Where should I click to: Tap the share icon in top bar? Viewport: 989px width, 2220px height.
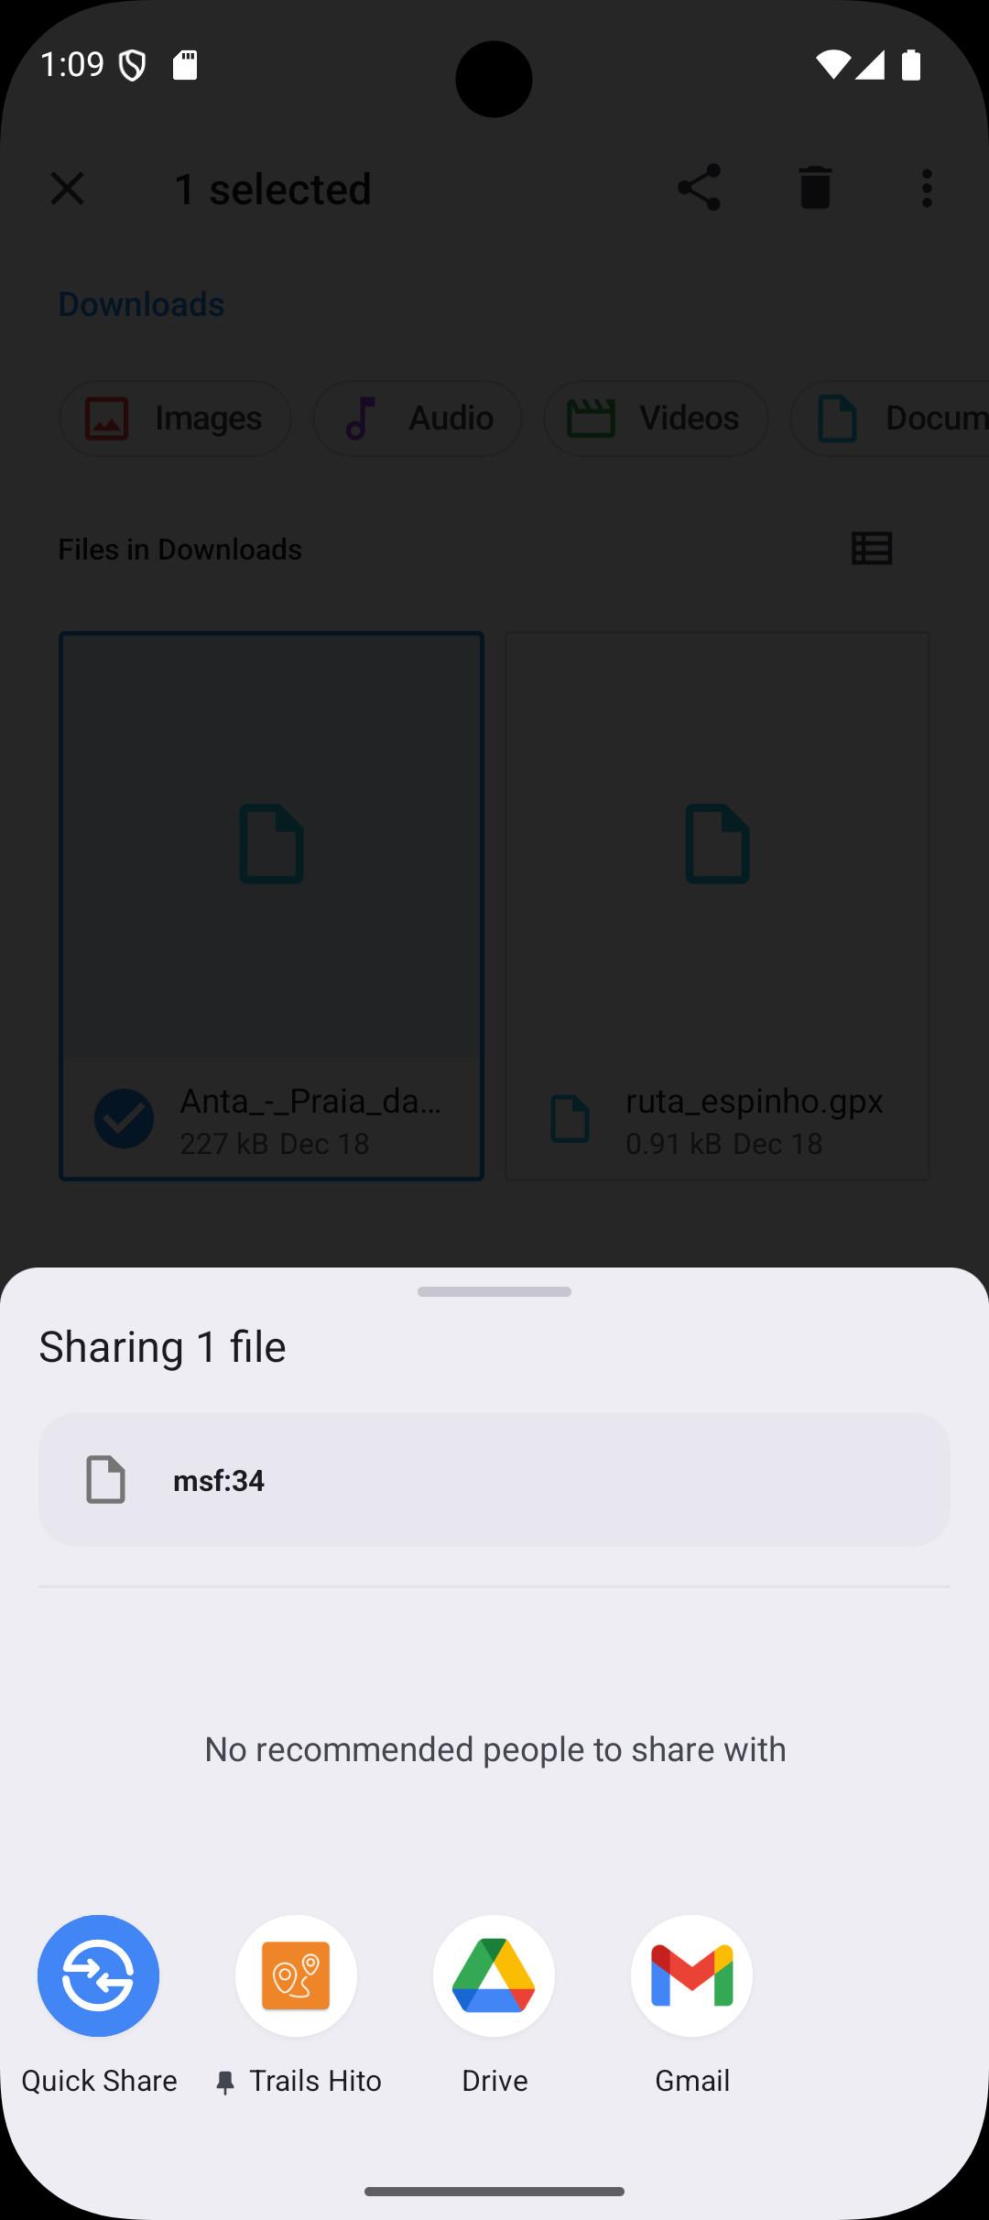[x=699, y=189]
